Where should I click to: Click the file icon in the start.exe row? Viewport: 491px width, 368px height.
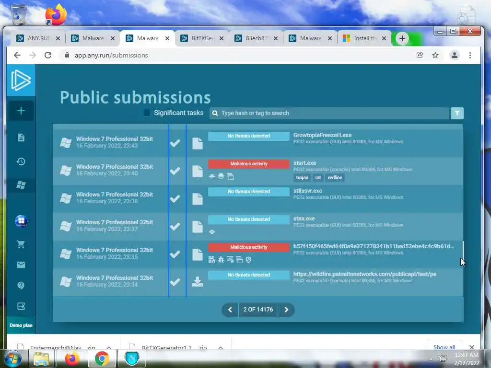click(197, 171)
